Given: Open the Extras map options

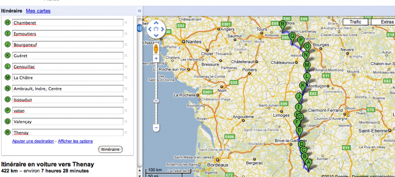Looking at the screenshot, I should point(383,22).
